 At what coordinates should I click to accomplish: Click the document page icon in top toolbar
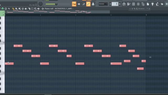click(x=148, y=4)
